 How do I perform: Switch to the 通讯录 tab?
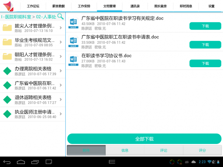click(x=135, y=6)
